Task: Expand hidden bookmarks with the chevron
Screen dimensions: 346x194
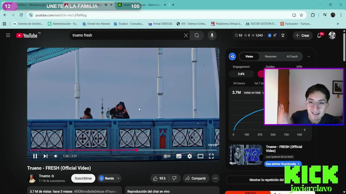Action: point(338,24)
